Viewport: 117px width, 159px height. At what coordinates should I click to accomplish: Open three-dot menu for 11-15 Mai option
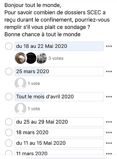pyautogui.click(x=109, y=143)
